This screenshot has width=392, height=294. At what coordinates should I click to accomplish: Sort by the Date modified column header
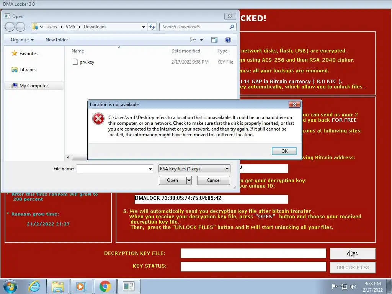click(x=186, y=51)
